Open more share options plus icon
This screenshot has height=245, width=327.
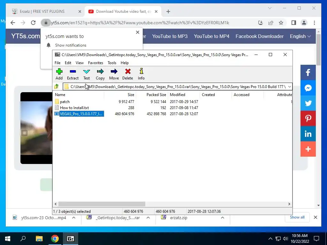coord(308,149)
